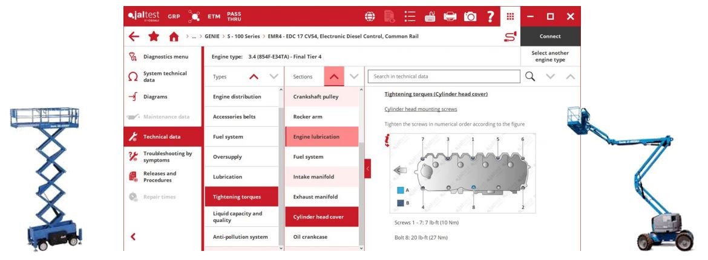Open the help question mark icon
This screenshot has width=708, height=260.
pos(490,16)
